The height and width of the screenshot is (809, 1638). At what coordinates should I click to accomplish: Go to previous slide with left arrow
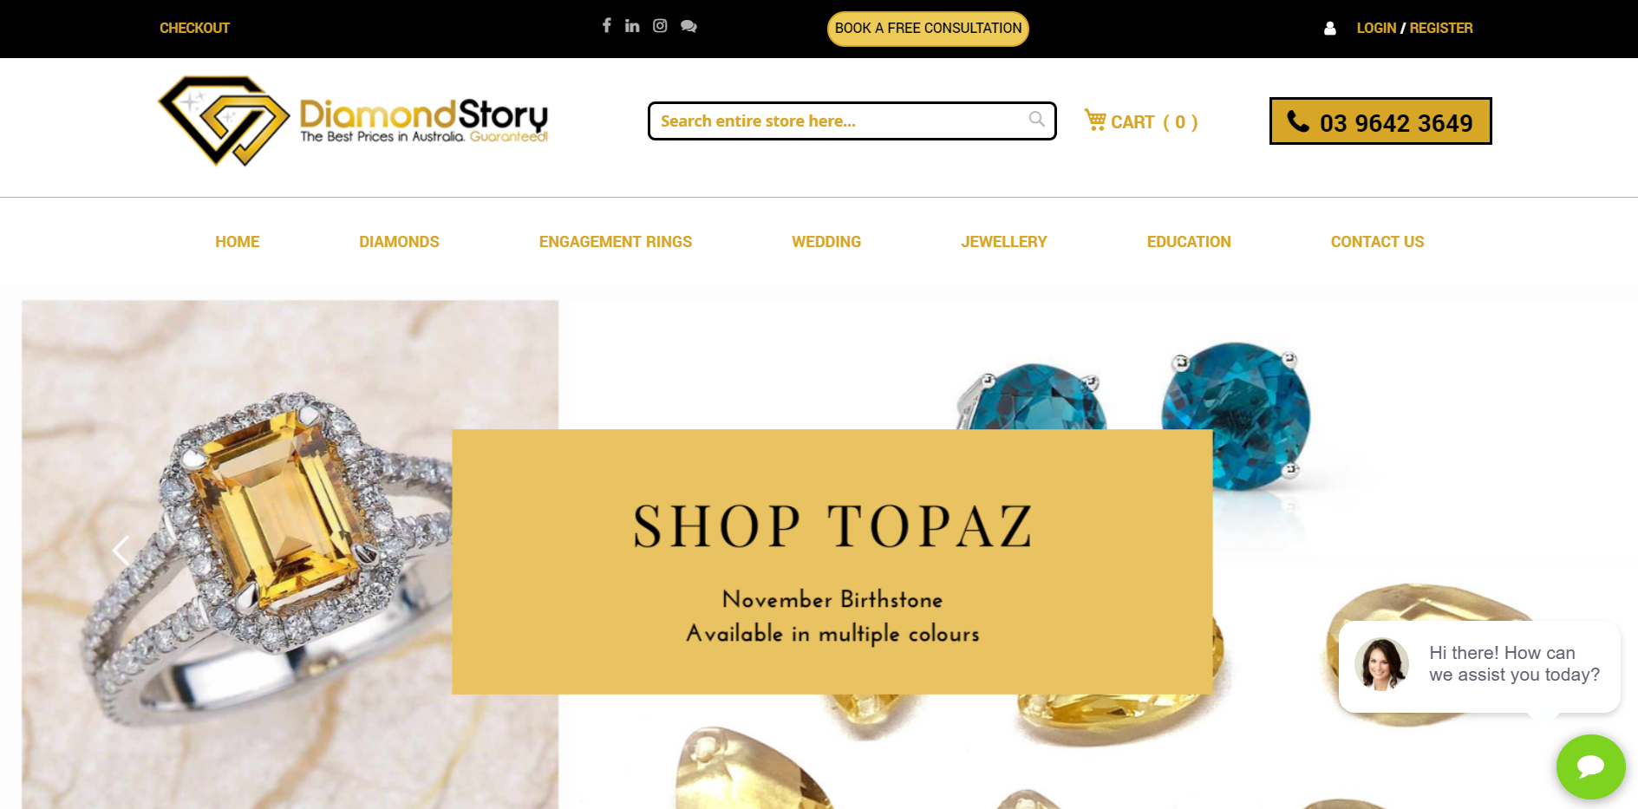click(121, 550)
